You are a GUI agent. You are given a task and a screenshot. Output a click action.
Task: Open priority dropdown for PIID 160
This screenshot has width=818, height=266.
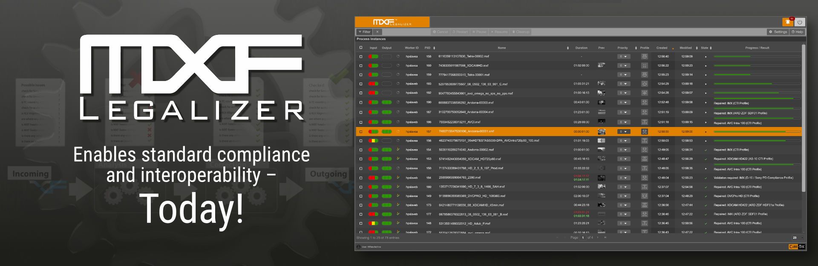click(623, 66)
